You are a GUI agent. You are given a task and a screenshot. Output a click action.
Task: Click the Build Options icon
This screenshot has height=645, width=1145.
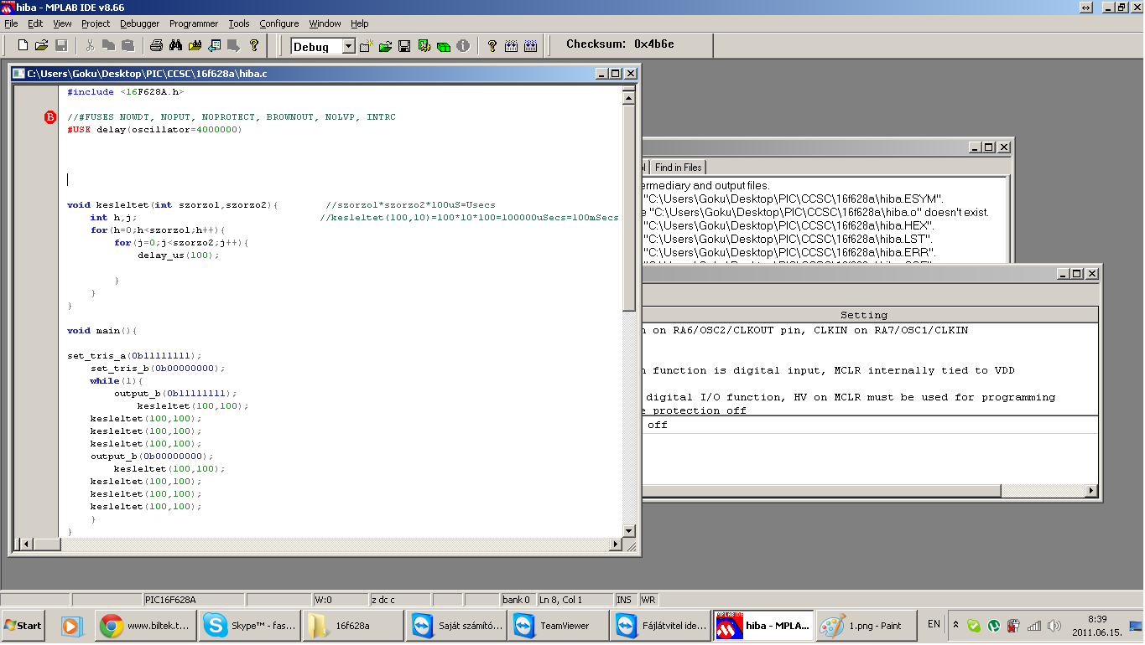click(x=424, y=46)
